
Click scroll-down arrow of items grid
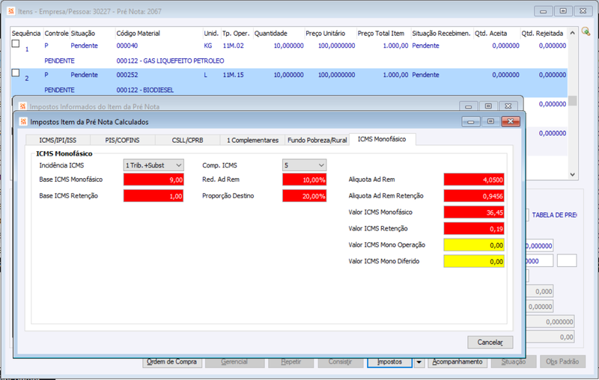[x=572, y=174]
